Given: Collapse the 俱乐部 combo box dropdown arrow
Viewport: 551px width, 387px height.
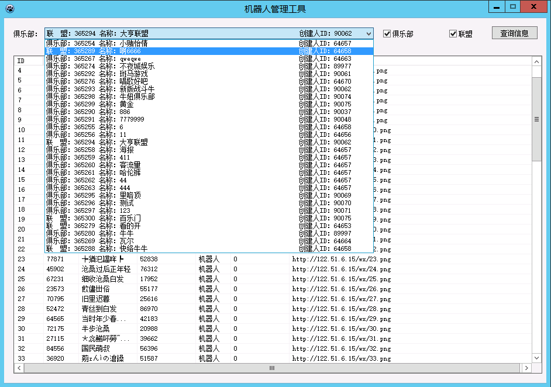Looking at the screenshot, I should coord(368,34).
